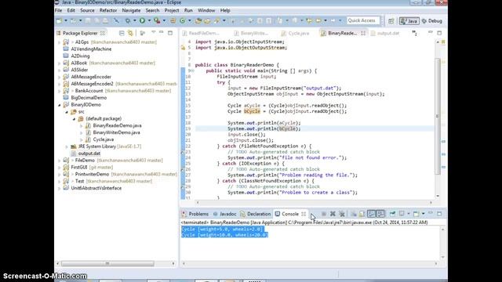The height and width of the screenshot is (282, 502).
Task: Click the warning marker on line 5
Action: coord(183,48)
